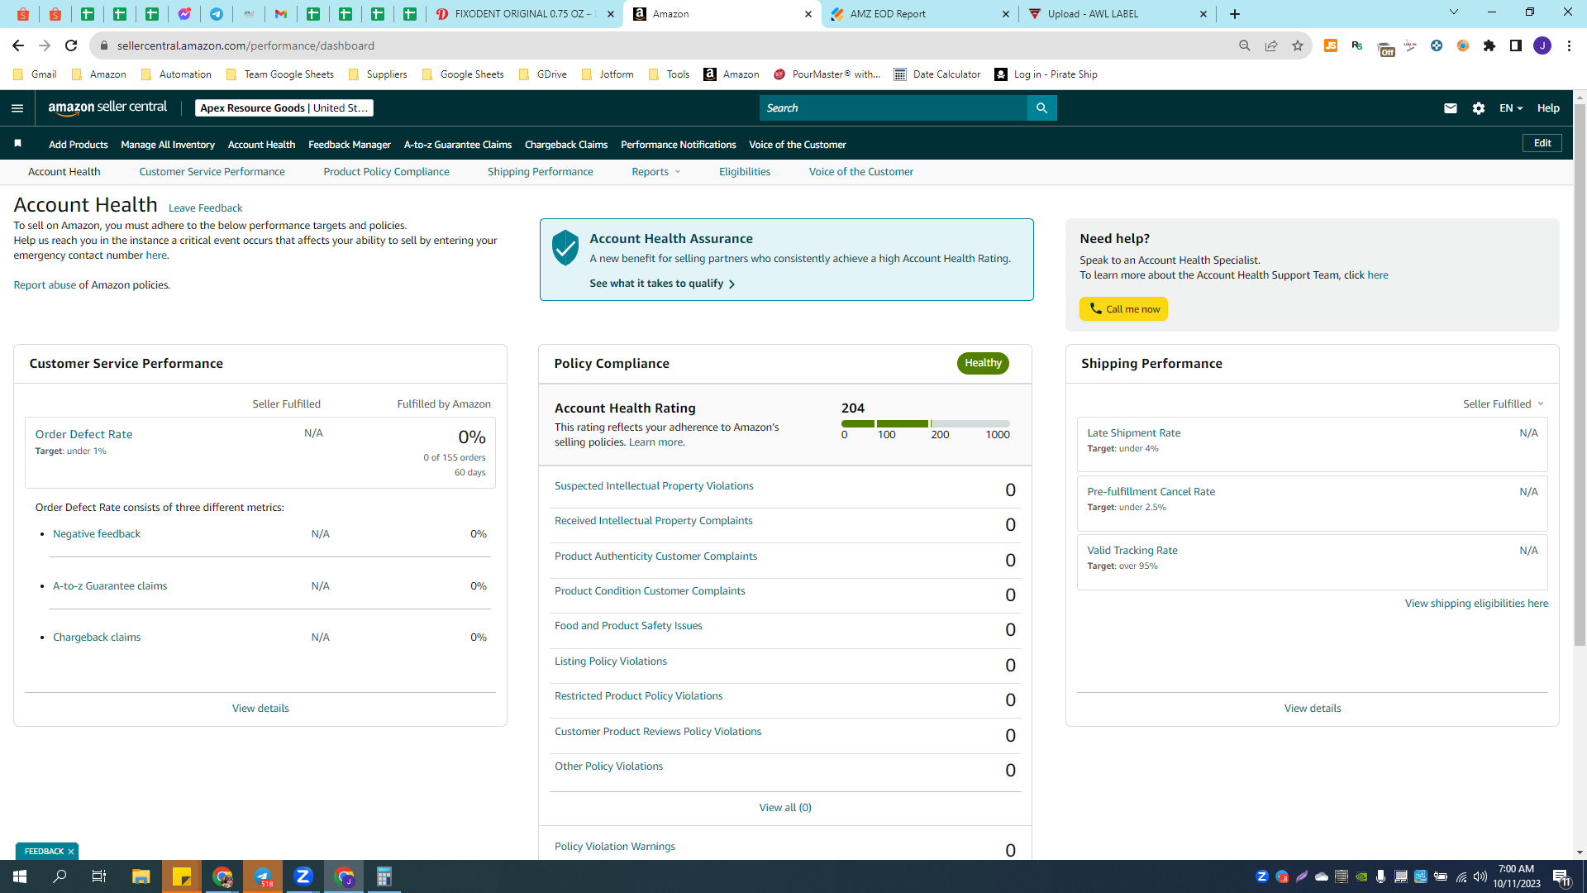Open Telegram from the taskbar

click(x=263, y=876)
